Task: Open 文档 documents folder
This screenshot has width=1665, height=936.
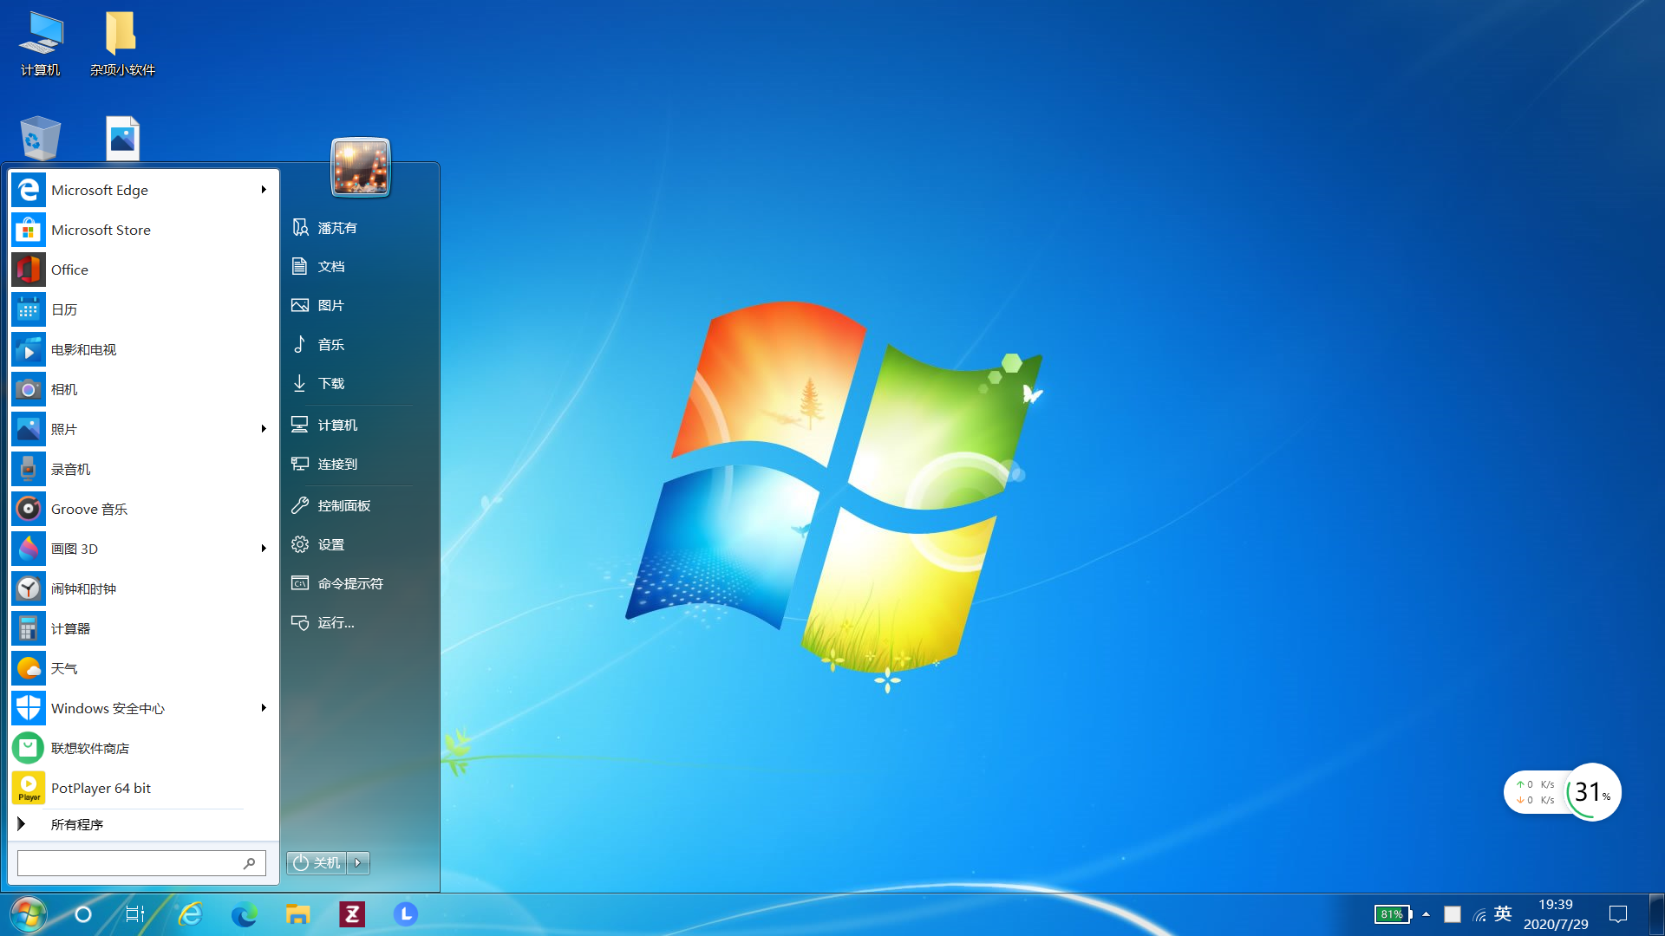Action: point(351,267)
